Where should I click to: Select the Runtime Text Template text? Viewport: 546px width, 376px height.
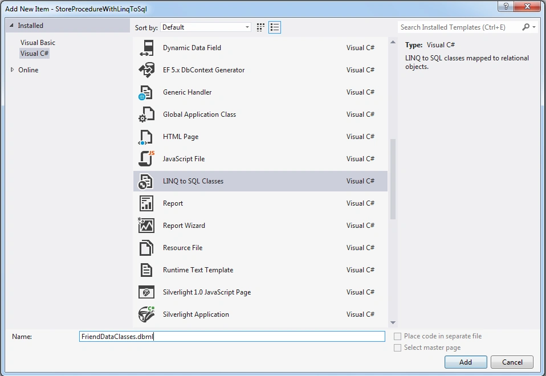[x=198, y=270]
